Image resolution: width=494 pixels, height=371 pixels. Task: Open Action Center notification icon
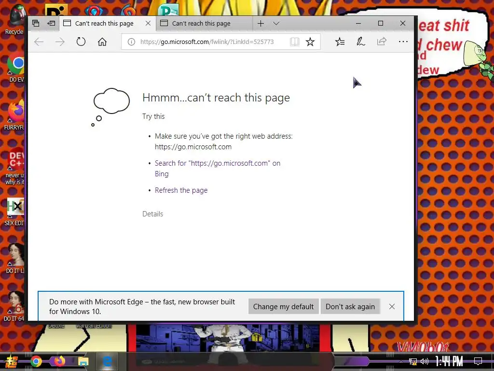click(478, 361)
